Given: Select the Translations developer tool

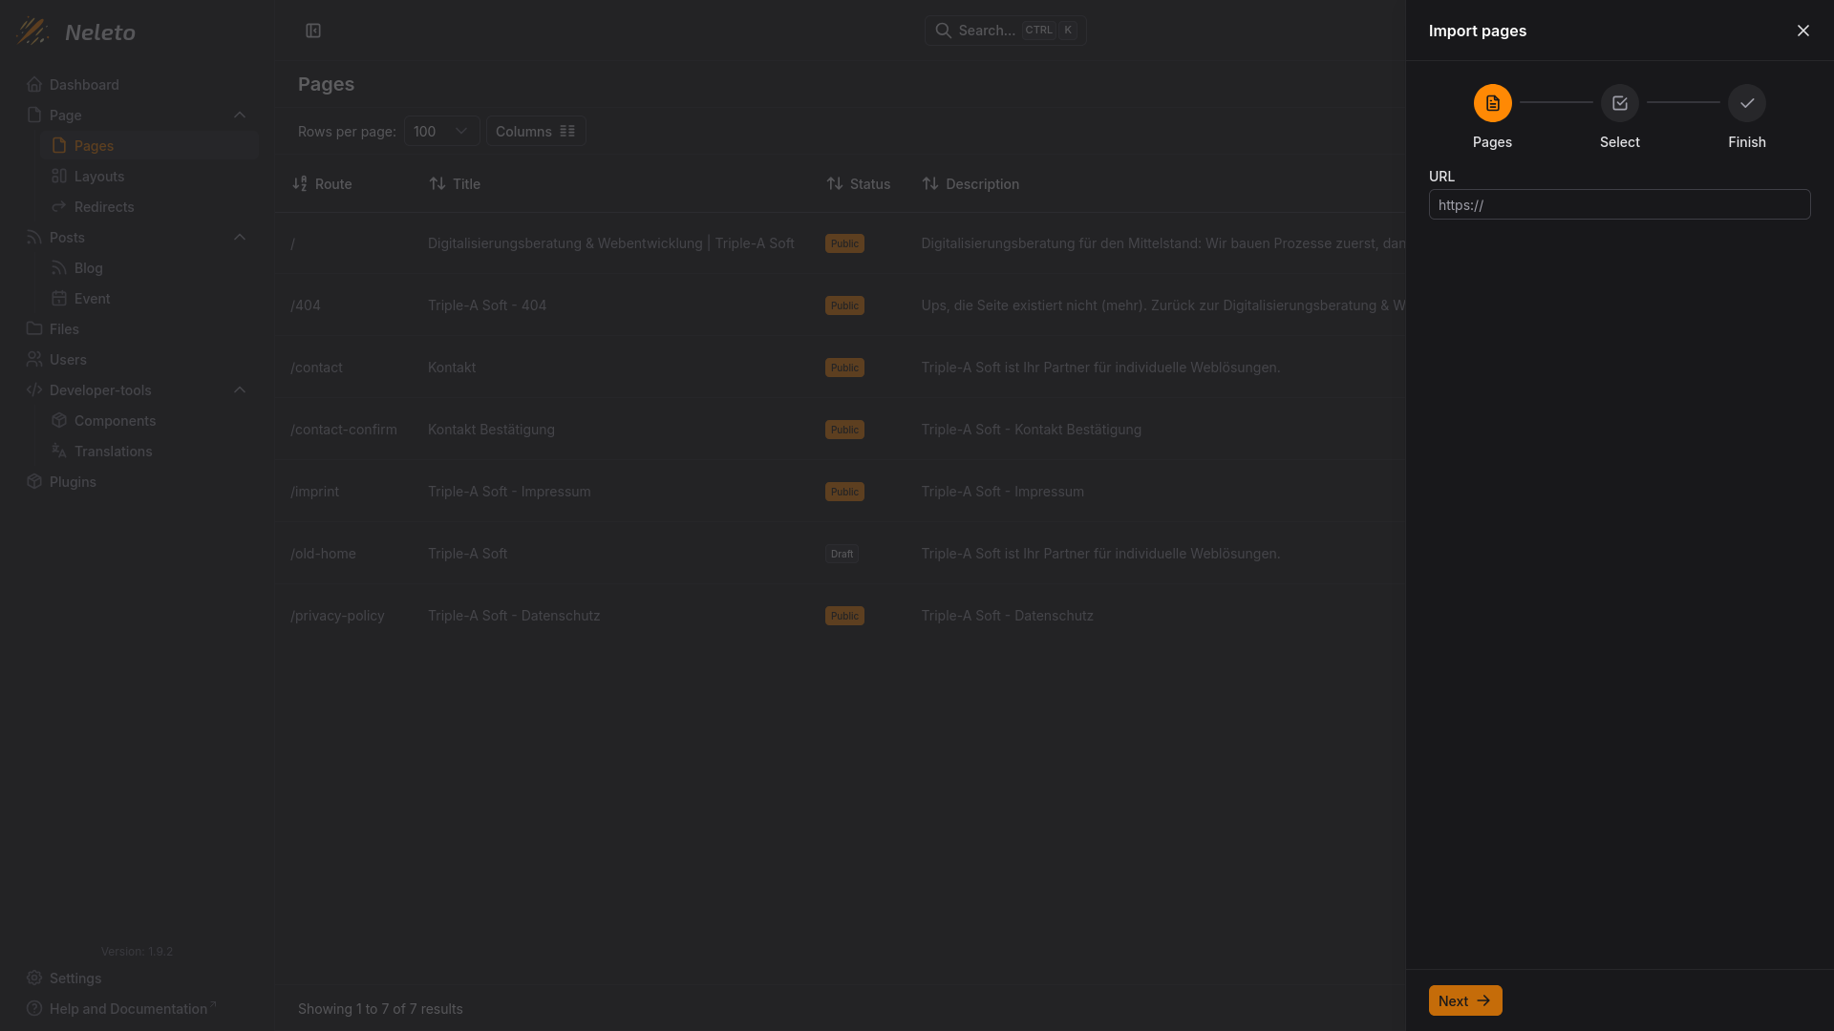Looking at the screenshot, I should coord(113,451).
